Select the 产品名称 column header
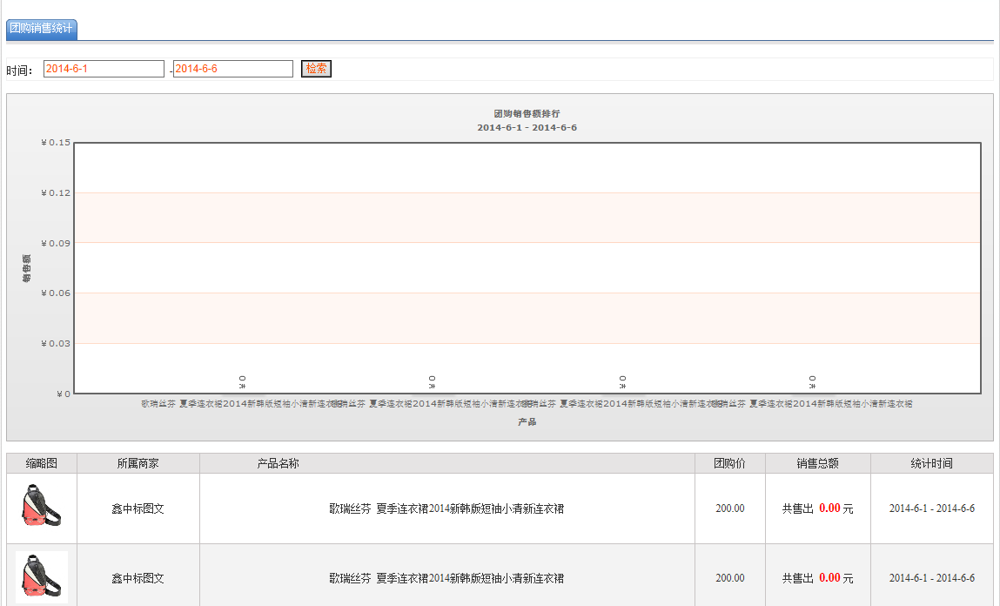 [x=278, y=463]
